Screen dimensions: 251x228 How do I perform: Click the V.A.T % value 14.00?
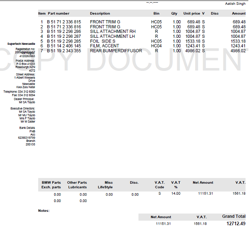tap(176, 193)
